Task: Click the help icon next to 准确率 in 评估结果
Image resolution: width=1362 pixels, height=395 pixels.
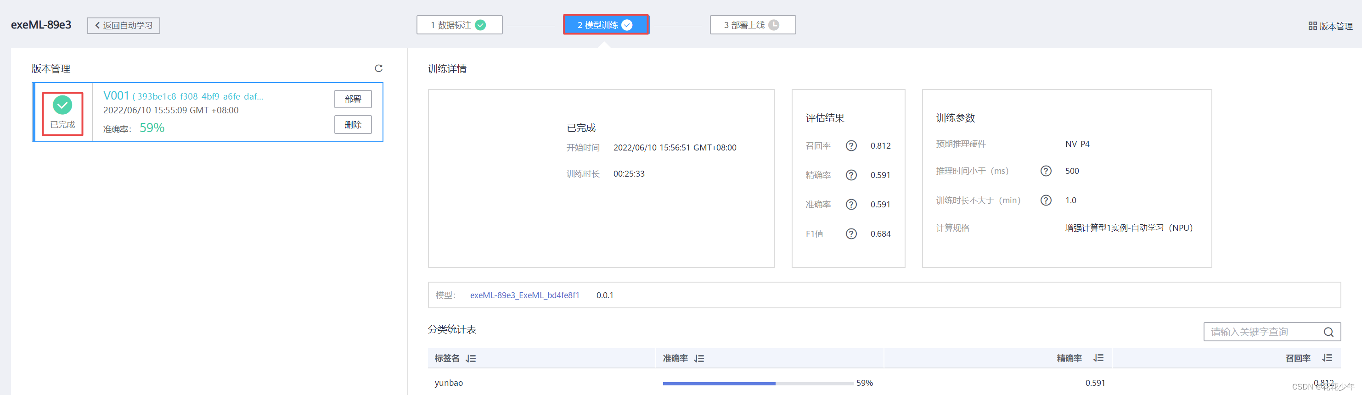Action: [851, 204]
